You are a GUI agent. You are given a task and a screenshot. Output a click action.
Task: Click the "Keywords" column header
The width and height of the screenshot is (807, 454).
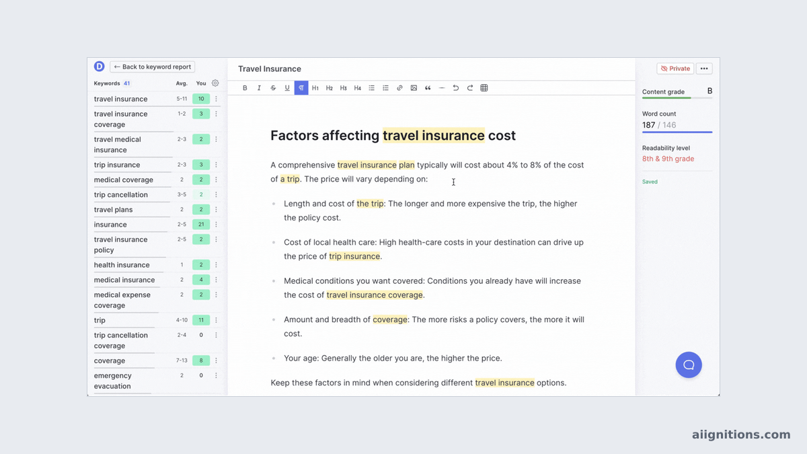pyautogui.click(x=107, y=83)
